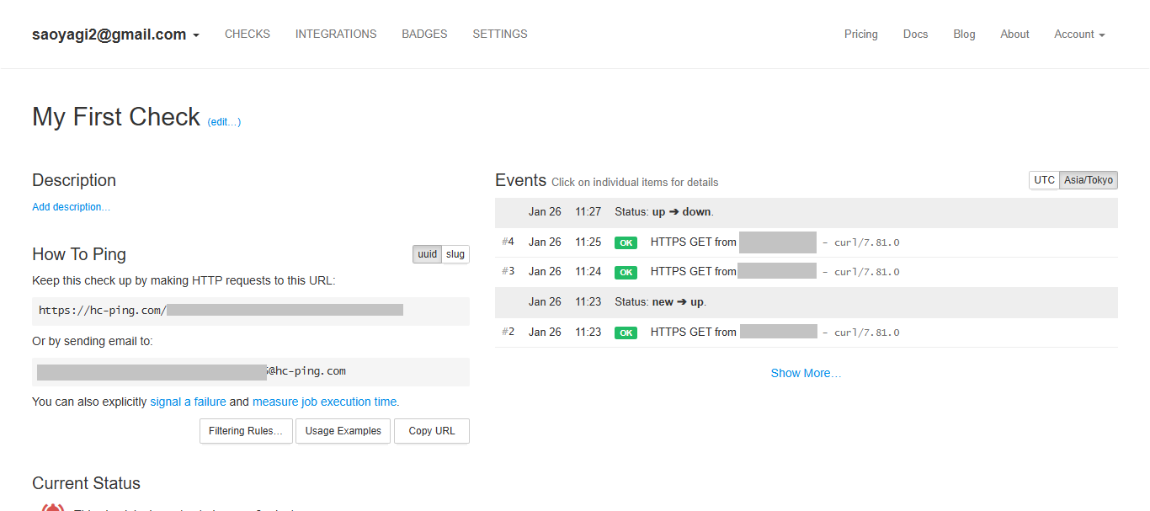Click the green OK badge on event #3
The image size is (1150, 511).
626,272
